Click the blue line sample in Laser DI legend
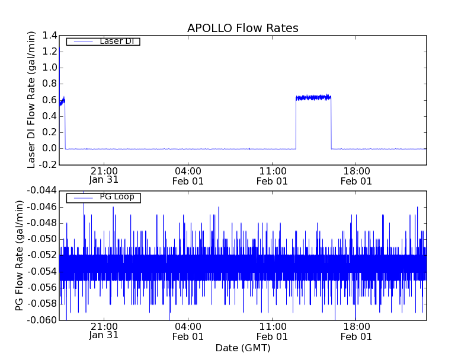Viewport: 474px width, 356px height. [83, 42]
